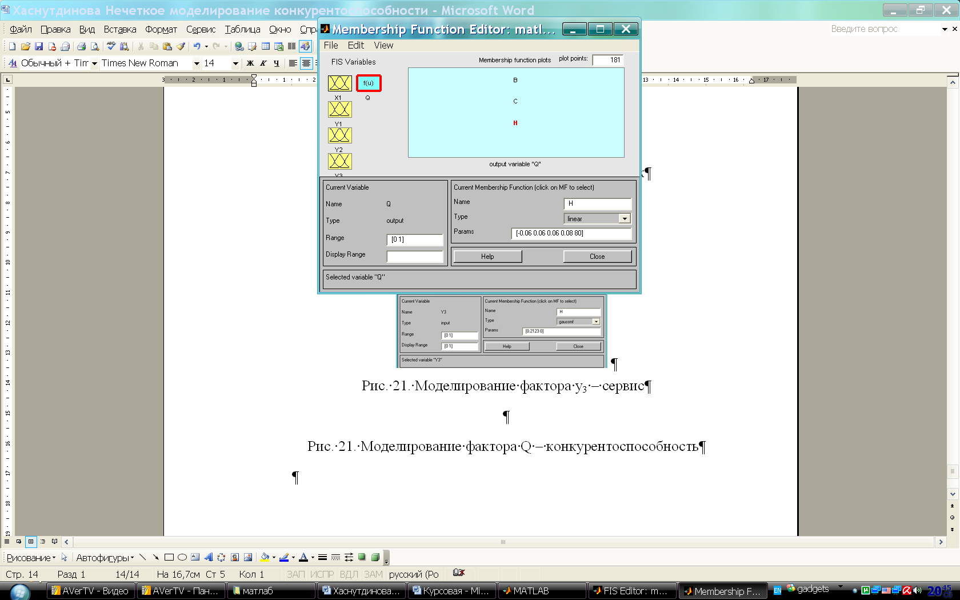Open the font size 14 dropdown
The height and width of the screenshot is (600, 960).
click(235, 63)
